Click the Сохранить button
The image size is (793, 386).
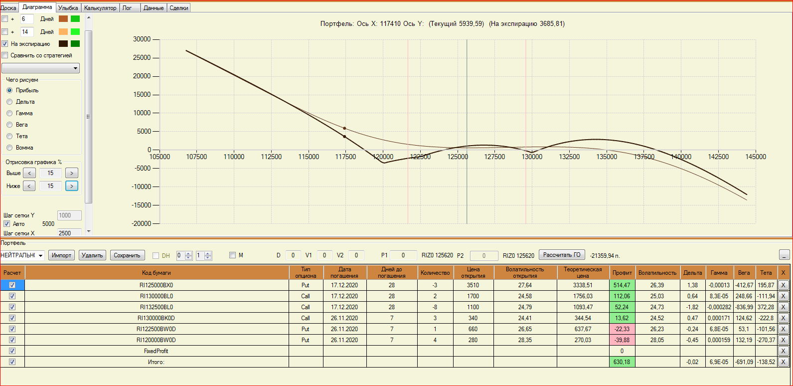point(127,255)
